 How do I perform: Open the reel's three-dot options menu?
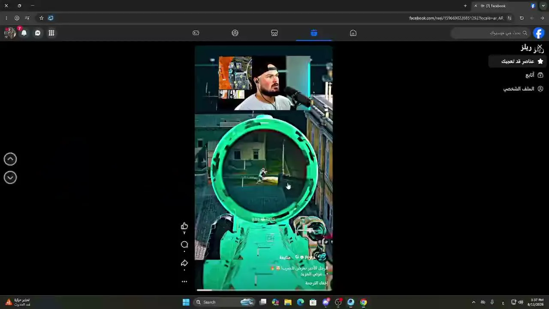pyautogui.click(x=184, y=282)
